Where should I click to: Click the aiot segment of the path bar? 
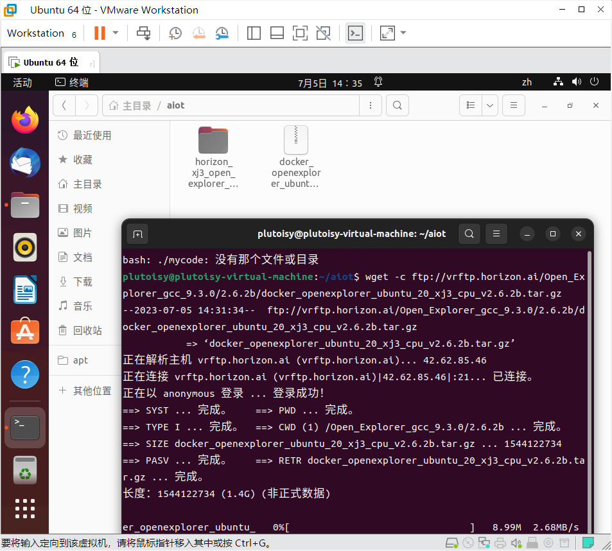coord(176,105)
